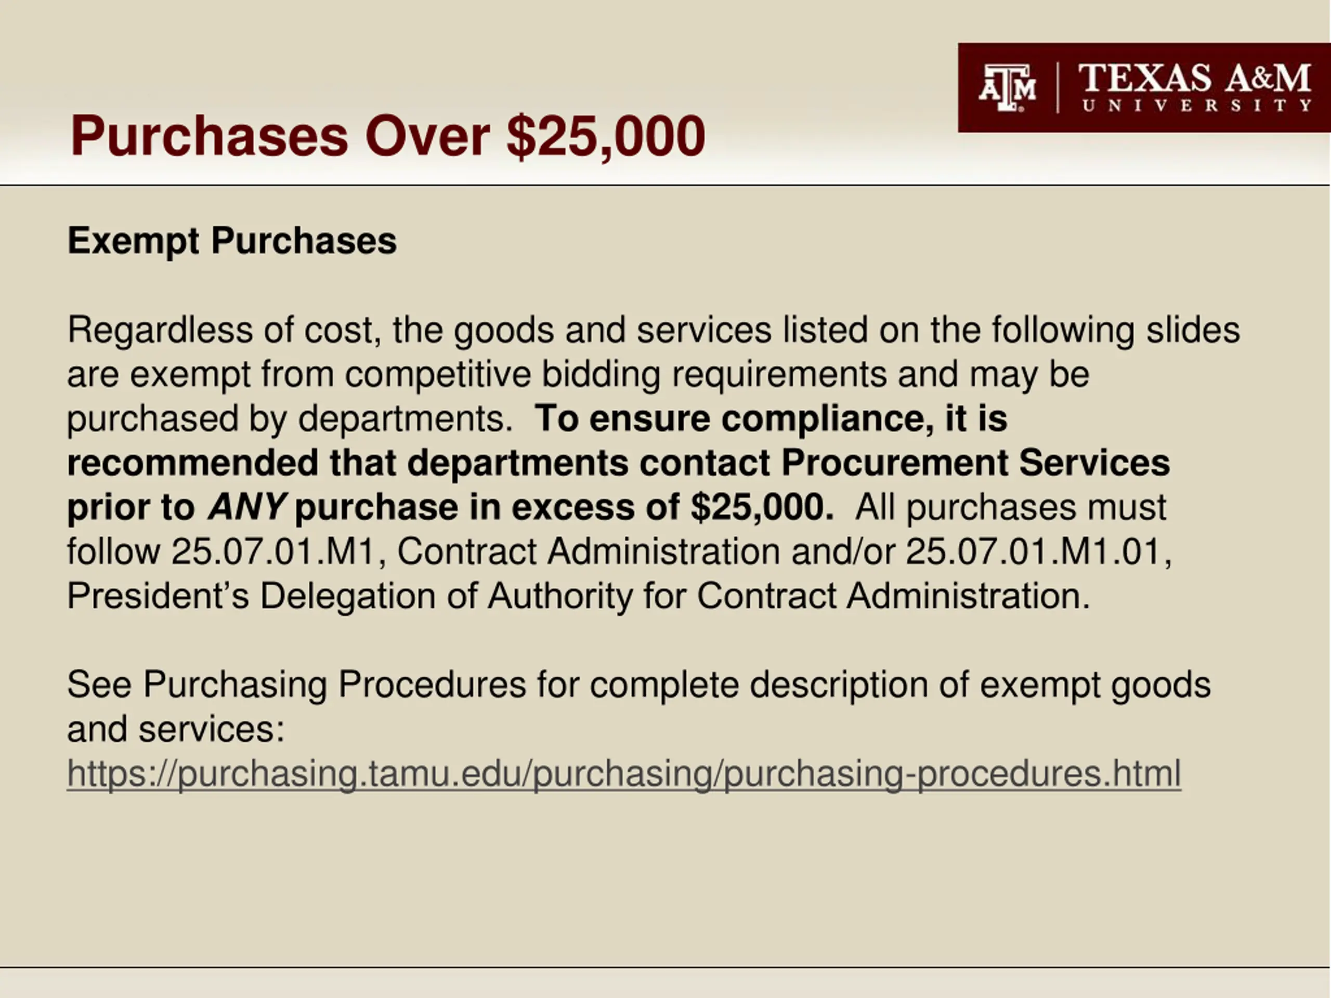The height and width of the screenshot is (998, 1331).
Task: Click the Texas A&M ATM emblem logo
Action: [x=1008, y=88]
